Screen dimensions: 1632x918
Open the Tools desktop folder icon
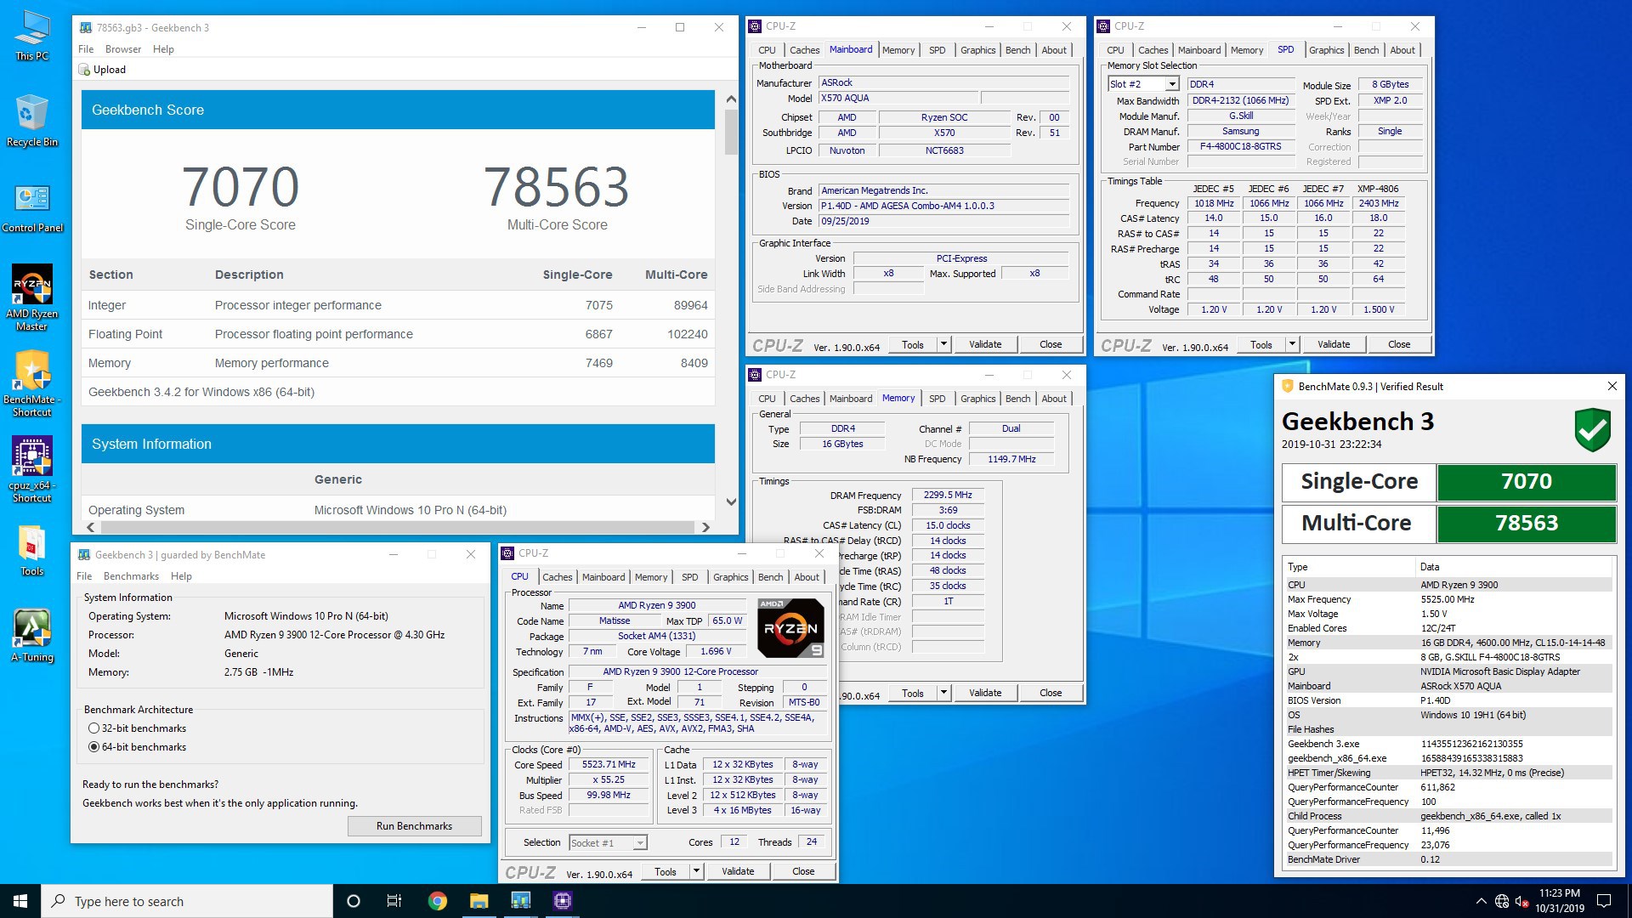pyautogui.click(x=32, y=550)
